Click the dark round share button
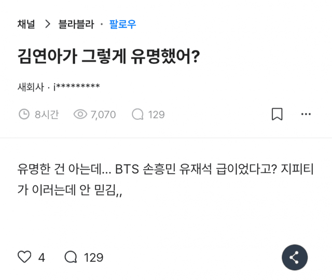 (x=295, y=257)
